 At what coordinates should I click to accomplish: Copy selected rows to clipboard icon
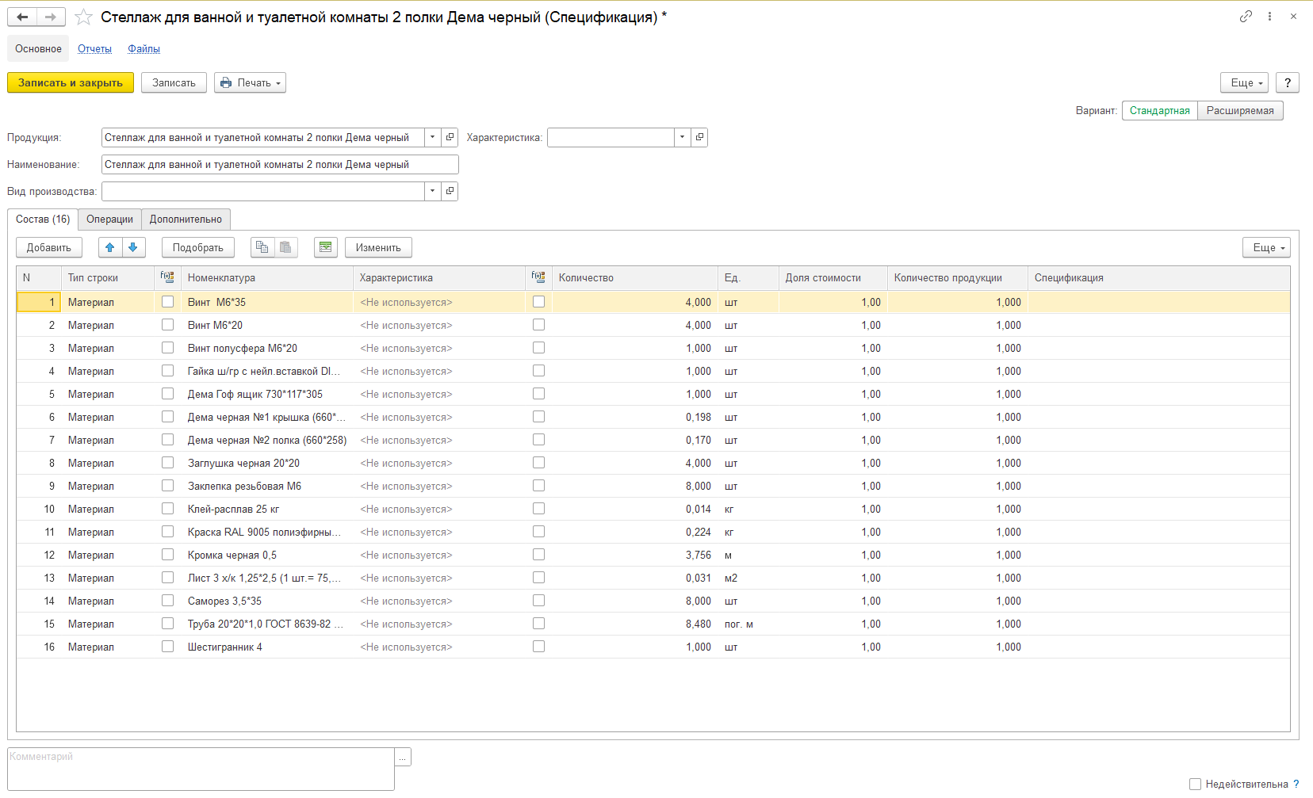click(262, 247)
